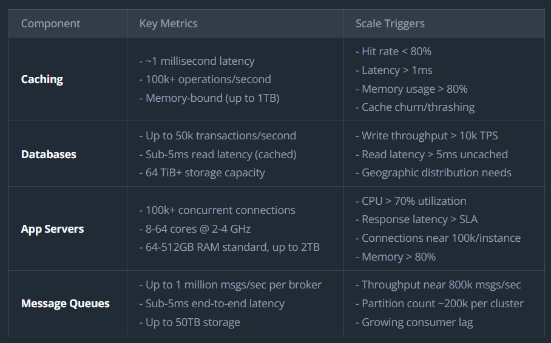Click the Component column header
This screenshot has width=551, height=343.
pyautogui.click(x=50, y=24)
